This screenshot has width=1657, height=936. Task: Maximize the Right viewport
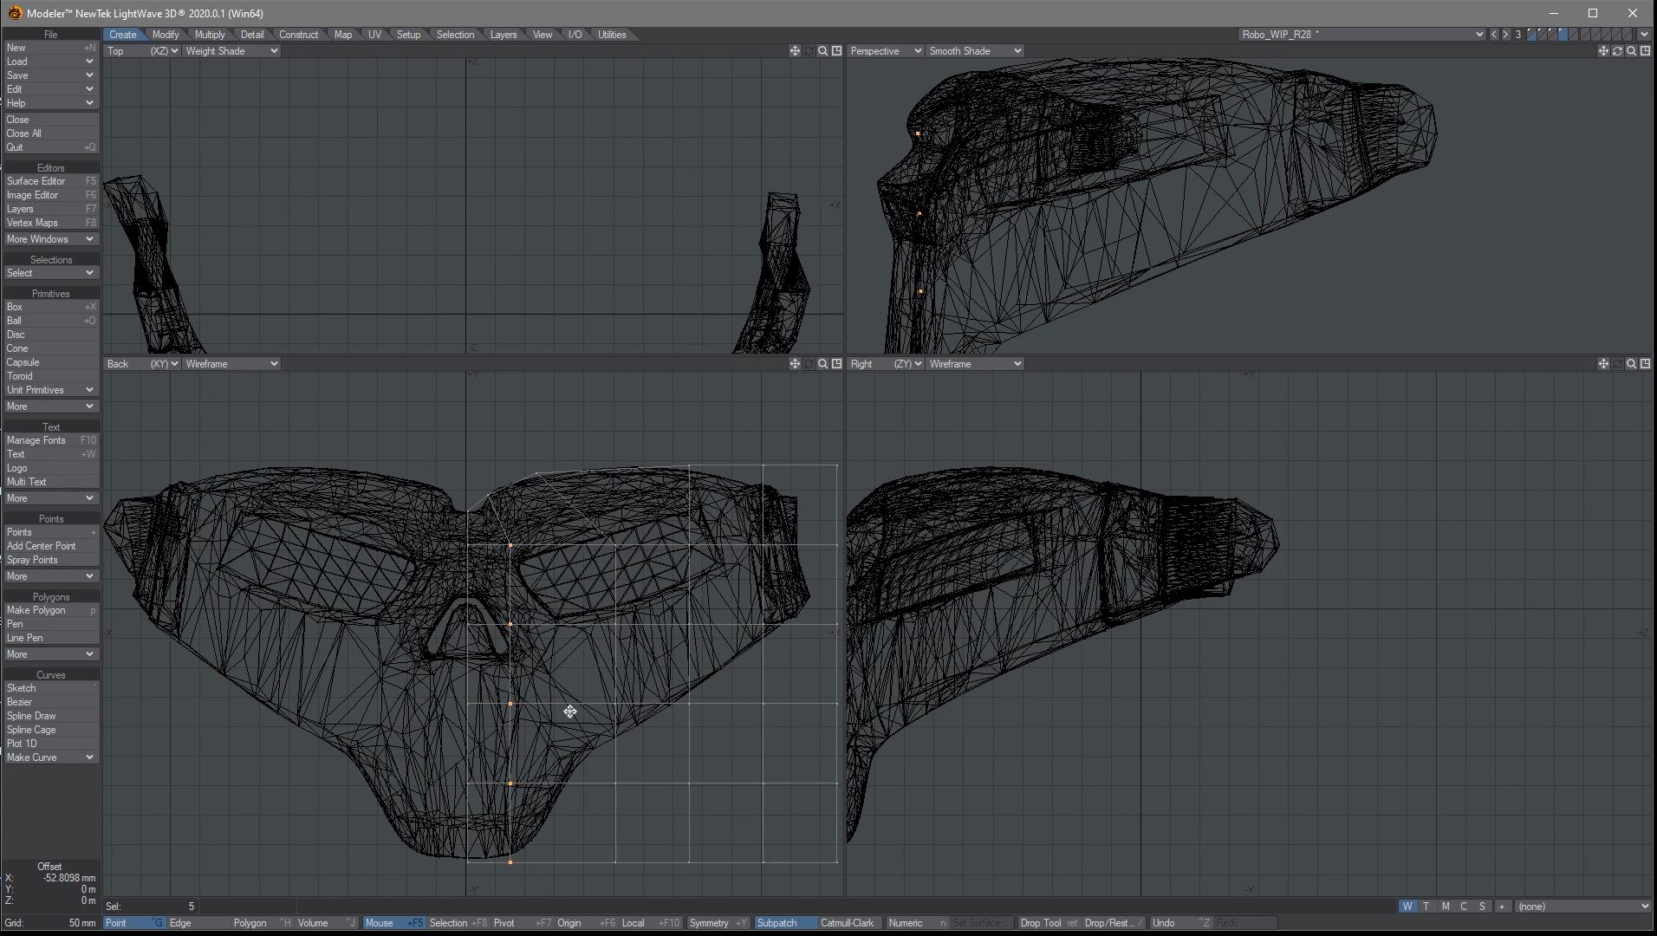[x=1645, y=364]
